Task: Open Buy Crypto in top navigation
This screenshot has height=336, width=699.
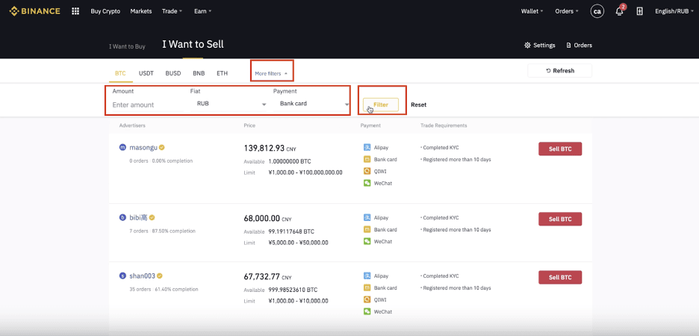Action: coord(105,11)
